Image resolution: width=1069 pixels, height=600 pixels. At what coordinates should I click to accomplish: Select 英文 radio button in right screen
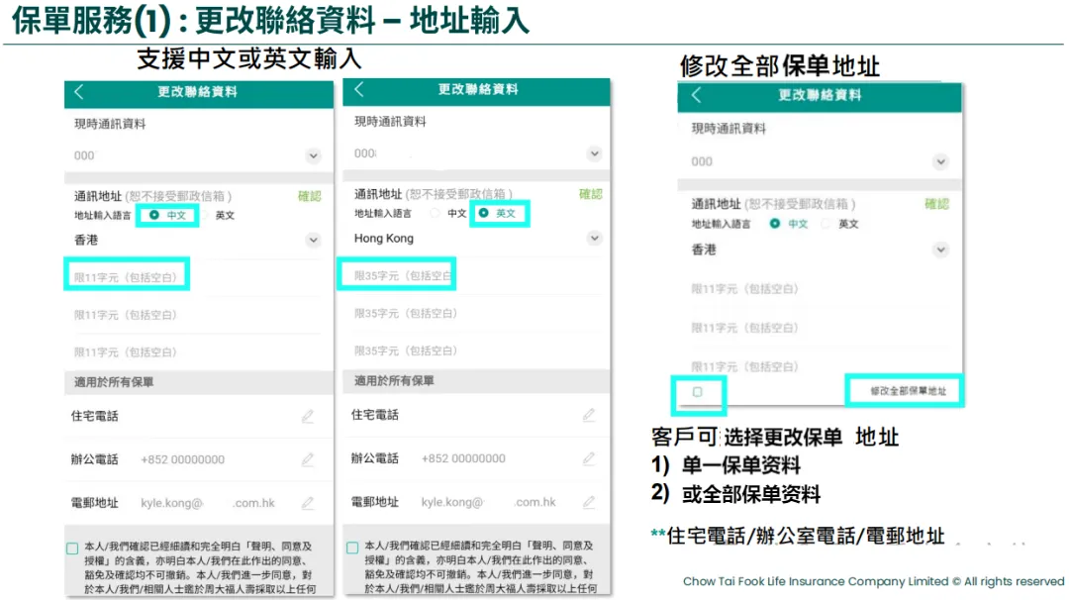[x=826, y=223]
